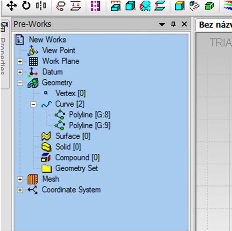Click the Coordinate System arrows icon
This screenshot has width=232, height=231.
(33, 190)
